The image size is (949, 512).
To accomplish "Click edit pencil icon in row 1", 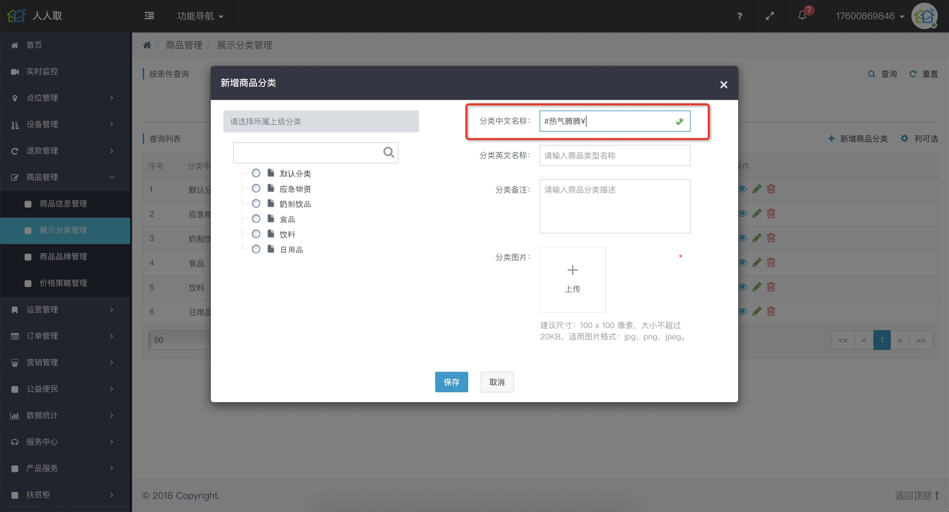I will click(x=757, y=189).
